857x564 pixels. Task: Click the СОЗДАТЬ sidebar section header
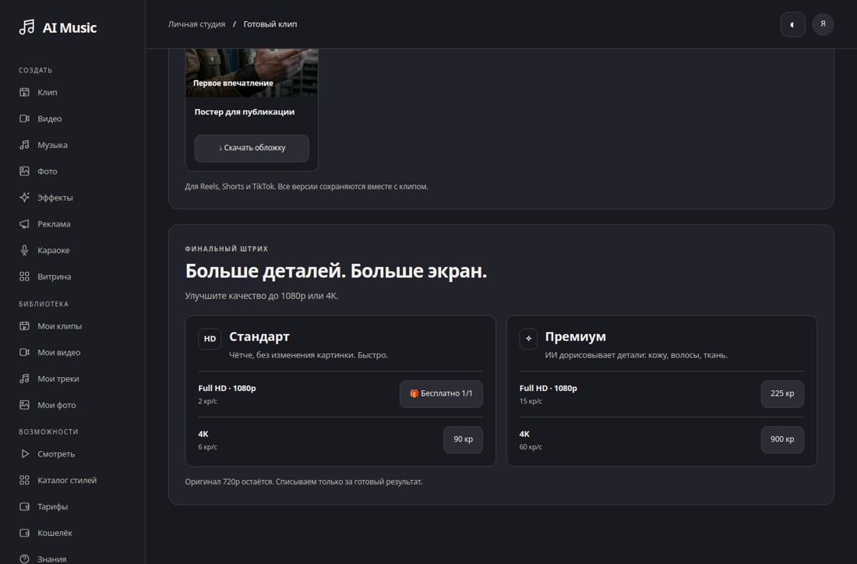[36, 70]
